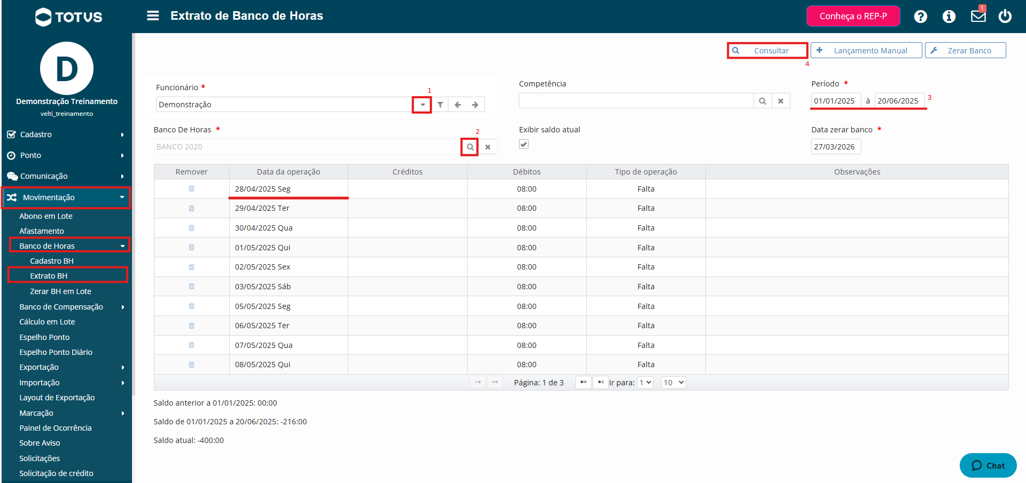Search Banco De Horas magnifier icon

click(470, 147)
